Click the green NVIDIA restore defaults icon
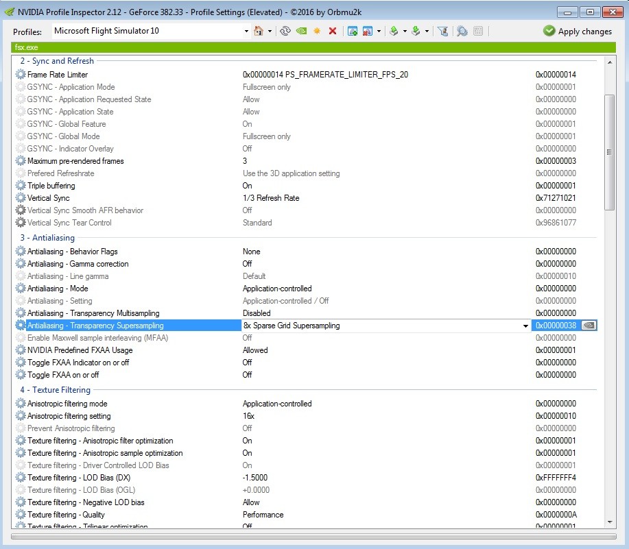The image size is (629, 549). pyautogui.click(x=301, y=31)
